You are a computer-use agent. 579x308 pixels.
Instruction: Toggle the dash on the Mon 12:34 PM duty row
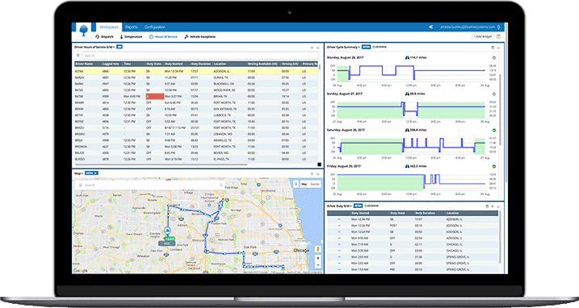(x=339, y=219)
